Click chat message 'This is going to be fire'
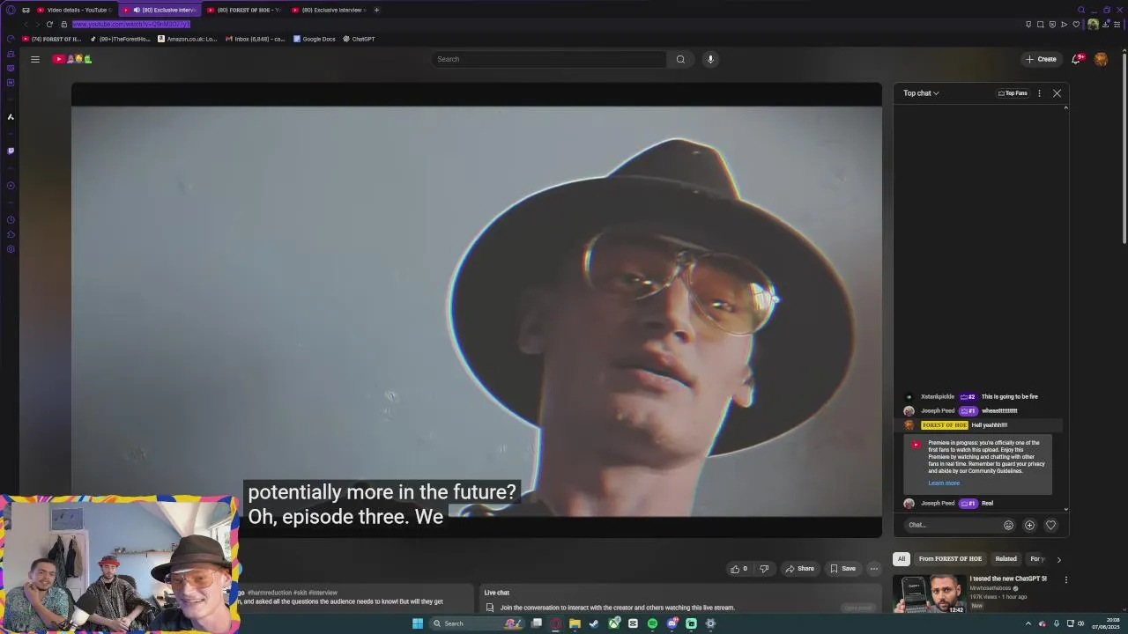The width and height of the screenshot is (1128, 634). 1009,396
